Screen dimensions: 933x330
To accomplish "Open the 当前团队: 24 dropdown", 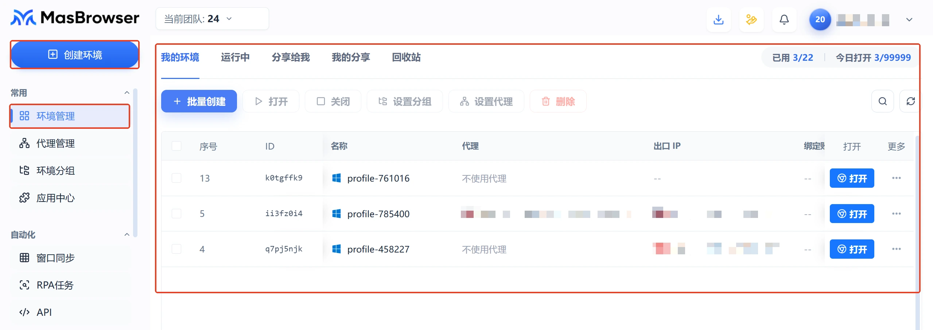I will pyautogui.click(x=212, y=19).
